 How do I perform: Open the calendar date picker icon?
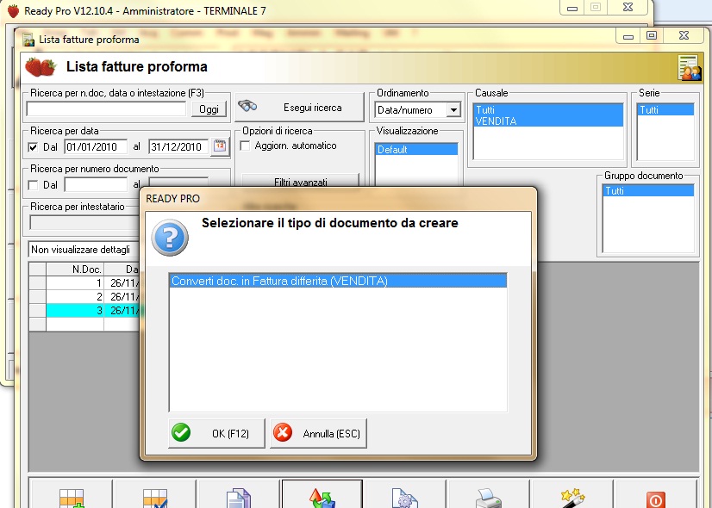pos(220,146)
